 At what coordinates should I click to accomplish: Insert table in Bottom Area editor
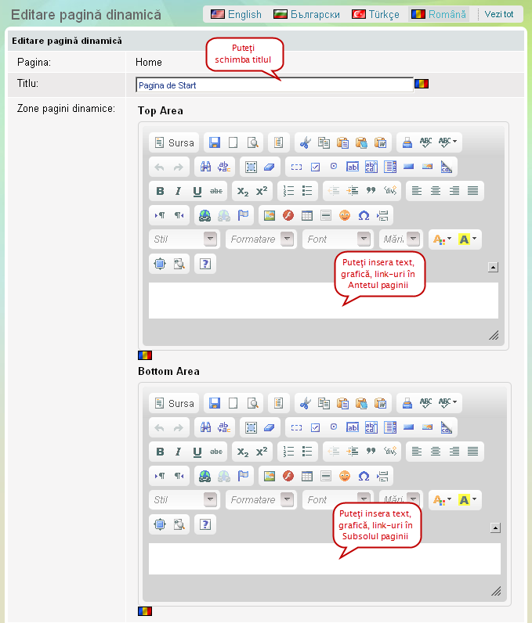(x=307, y=476)
